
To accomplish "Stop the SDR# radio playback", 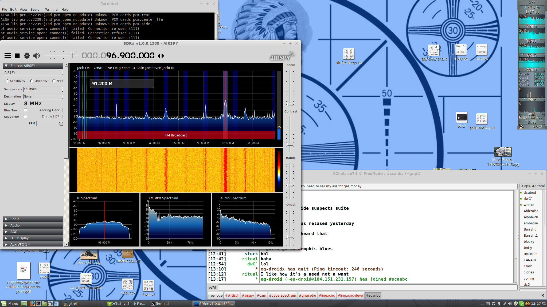I will tap(17, 55).
